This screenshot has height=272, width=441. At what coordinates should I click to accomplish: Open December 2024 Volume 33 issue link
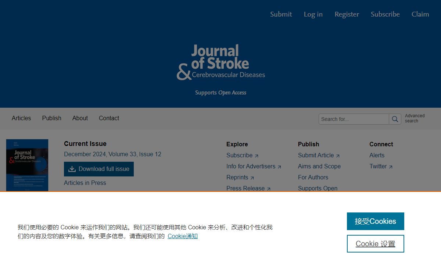click(x=112, y=154)
